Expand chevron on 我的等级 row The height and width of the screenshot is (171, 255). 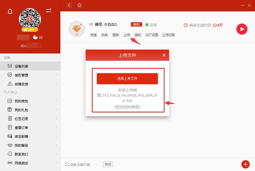click(56, 145)
